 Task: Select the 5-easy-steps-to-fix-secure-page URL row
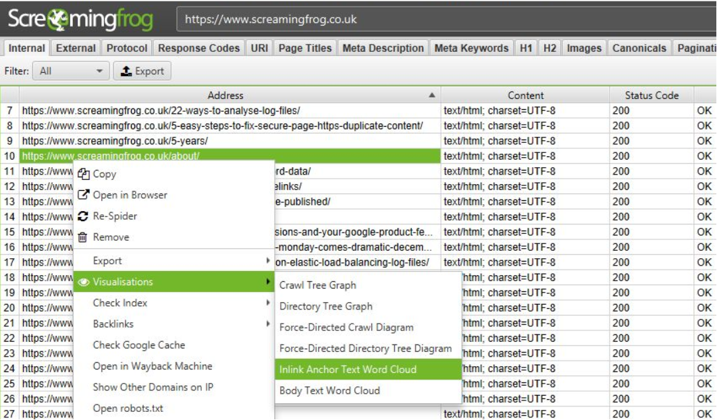(x=230, y=125)
